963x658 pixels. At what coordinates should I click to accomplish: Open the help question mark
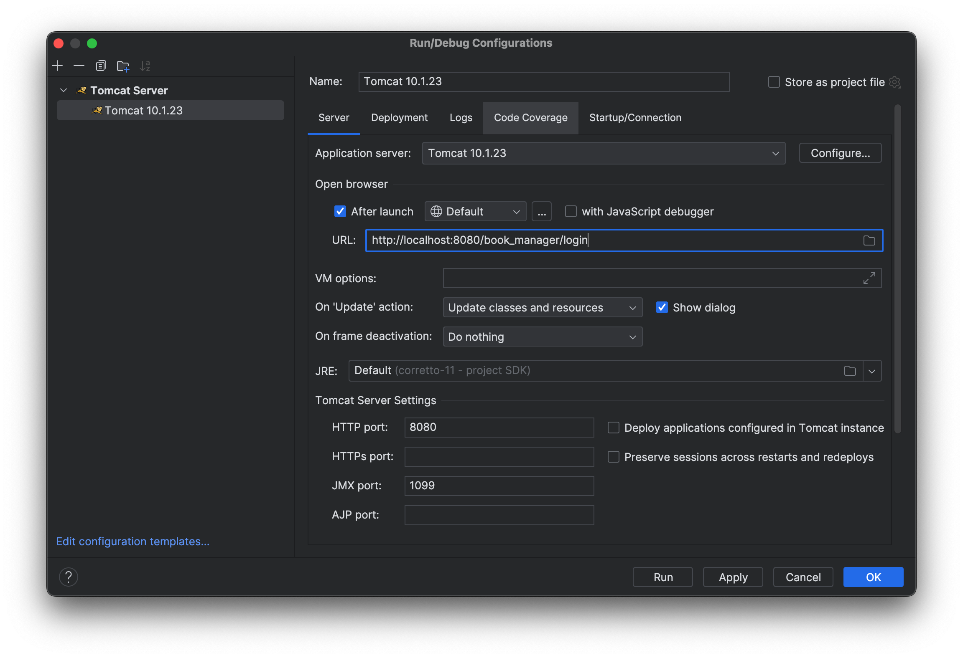69,577
